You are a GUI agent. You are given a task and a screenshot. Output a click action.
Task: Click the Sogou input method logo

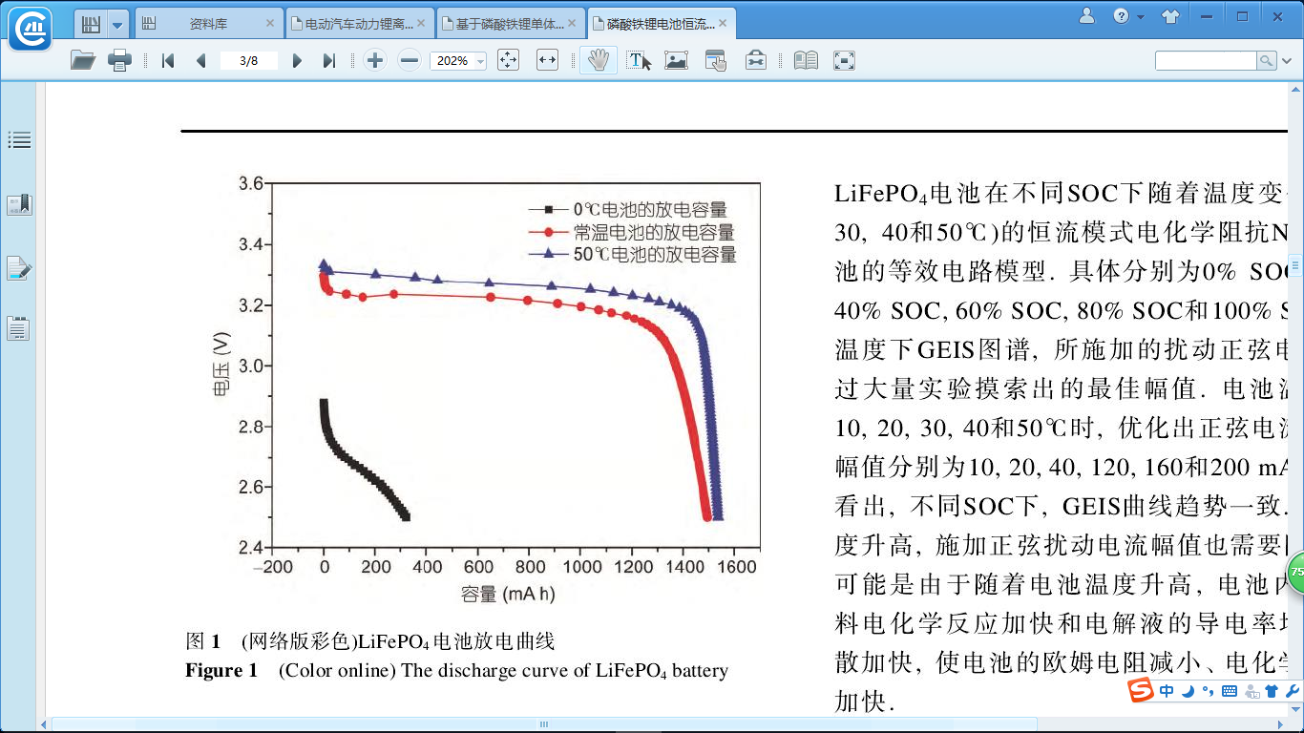pos(1140,691)
